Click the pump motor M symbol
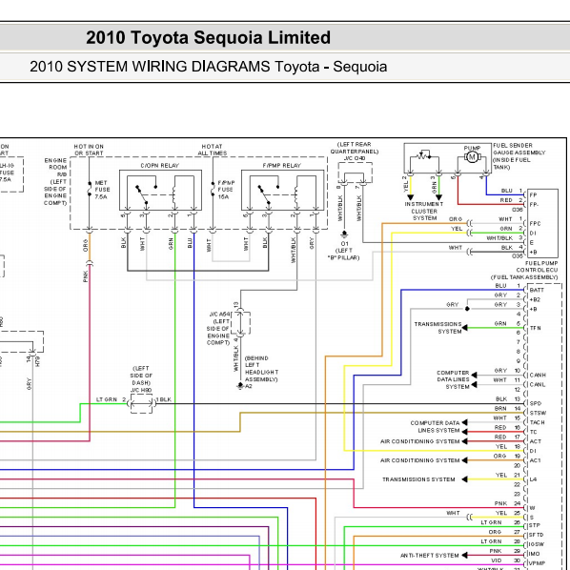Screen dimensions: 570x570 tap(472, 157)
